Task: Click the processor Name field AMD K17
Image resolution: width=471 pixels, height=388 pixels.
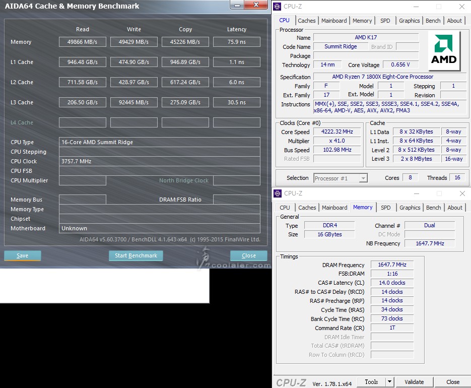Action: 366,37
